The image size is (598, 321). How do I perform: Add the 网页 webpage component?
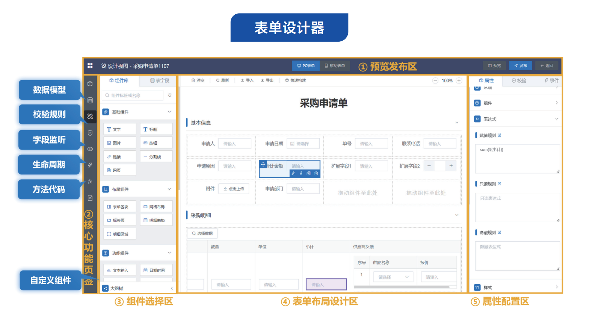(120, 170)
